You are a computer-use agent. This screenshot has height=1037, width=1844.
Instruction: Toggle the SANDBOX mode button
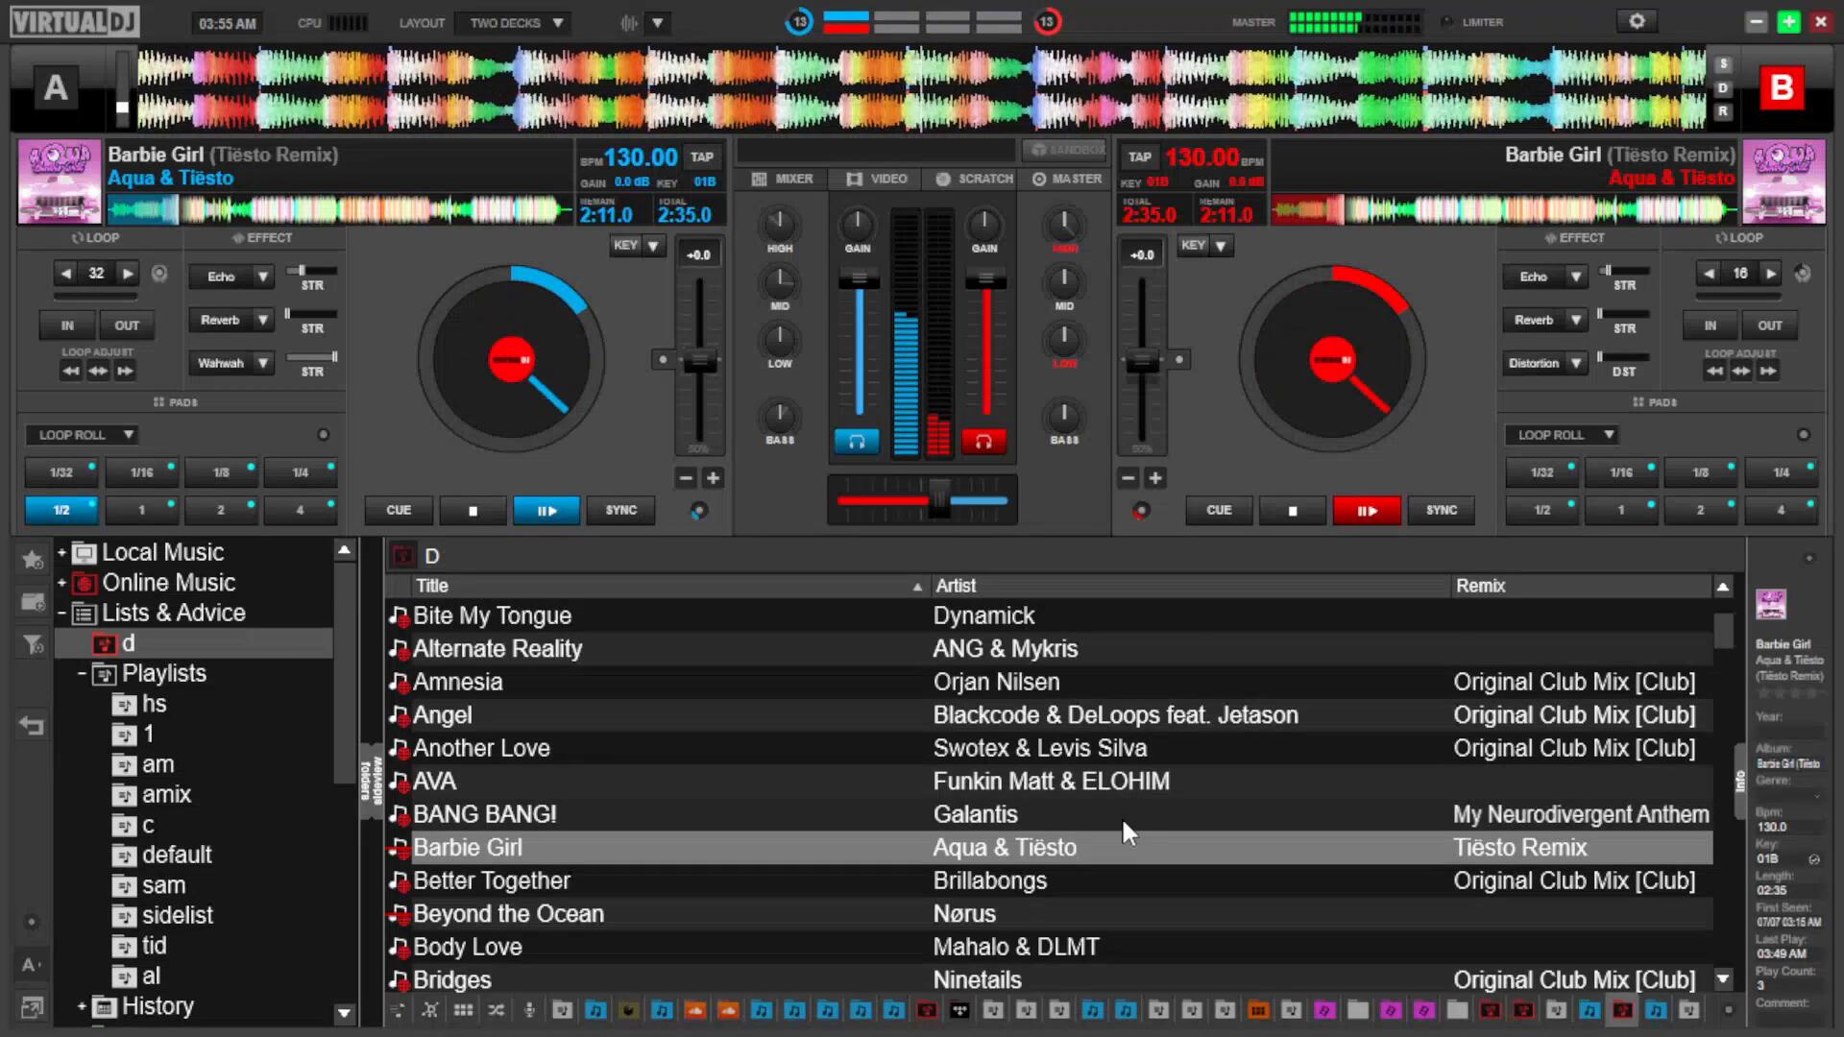click(1065, 150)
